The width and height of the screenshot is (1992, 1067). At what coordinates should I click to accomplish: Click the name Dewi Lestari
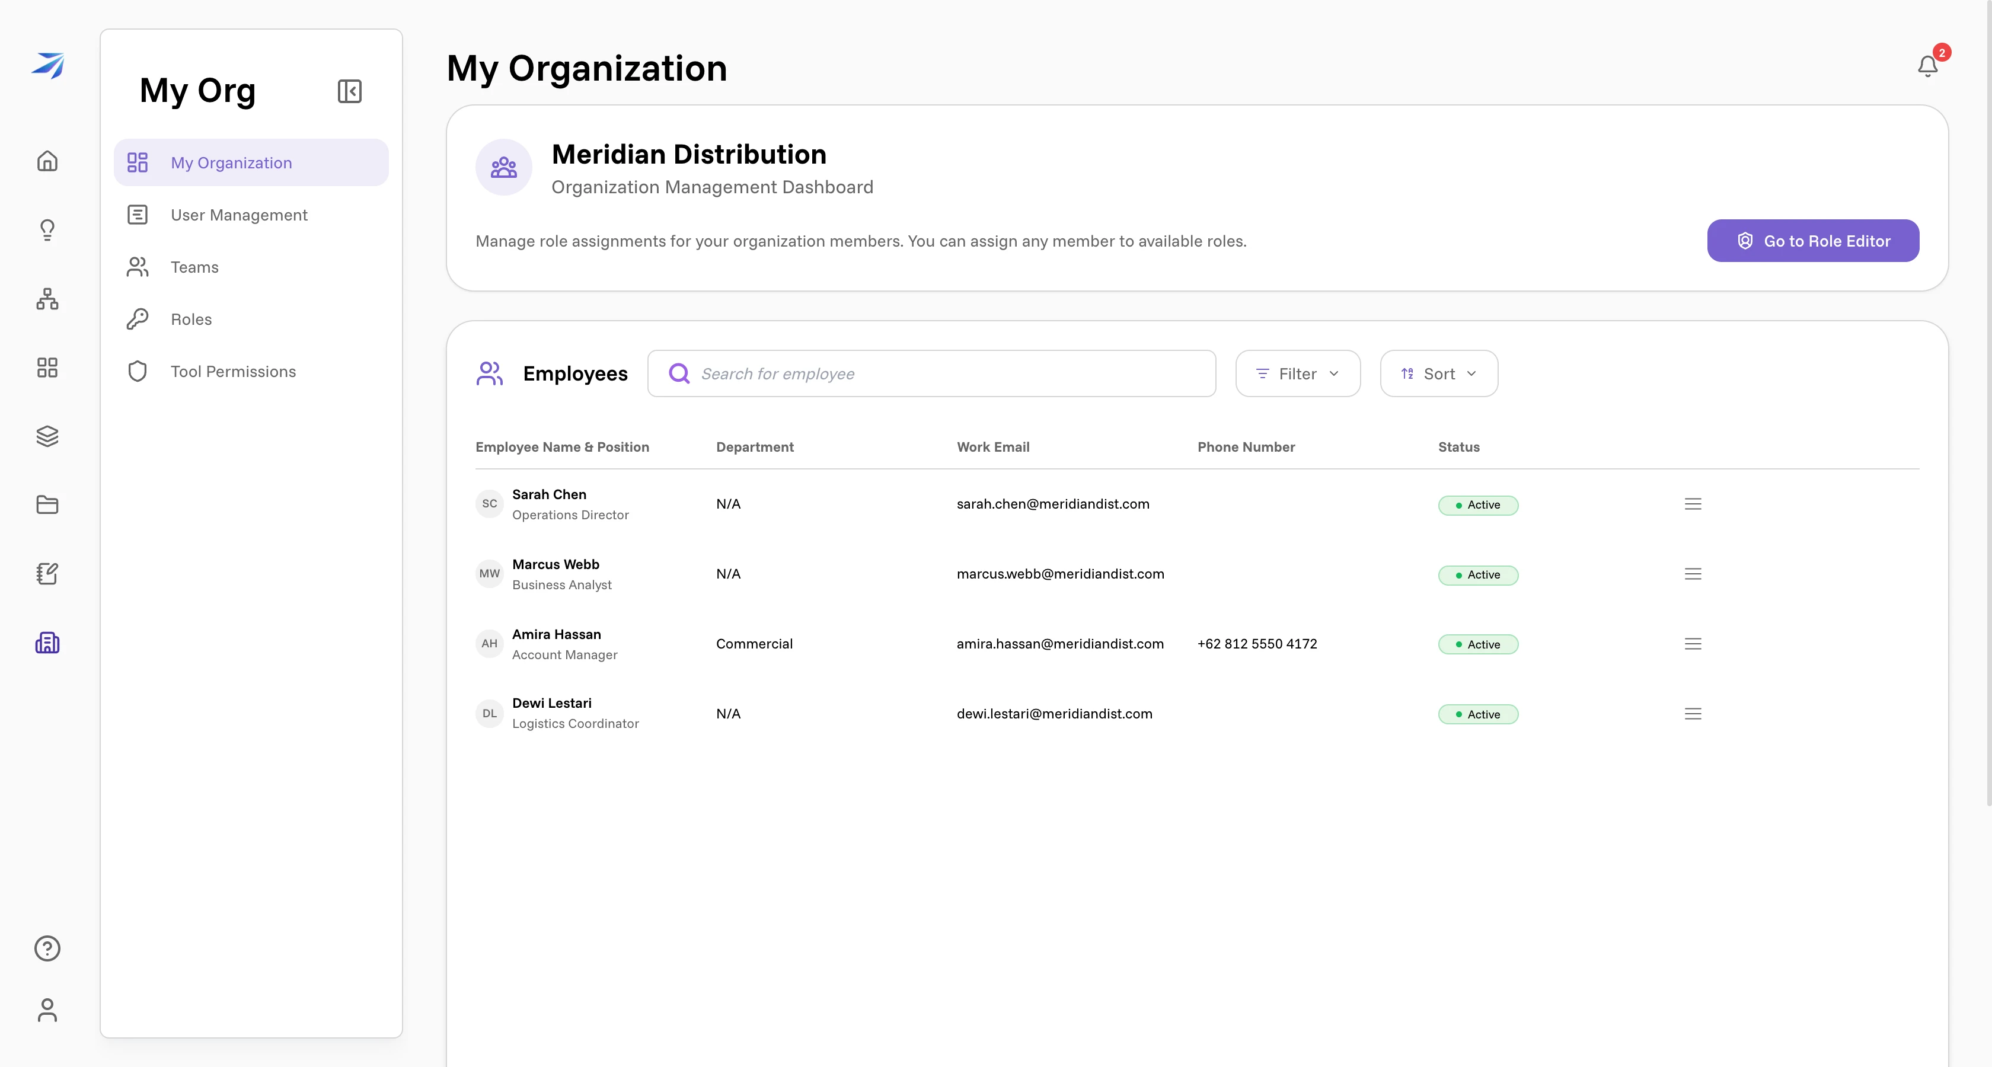tap(551, 703)
